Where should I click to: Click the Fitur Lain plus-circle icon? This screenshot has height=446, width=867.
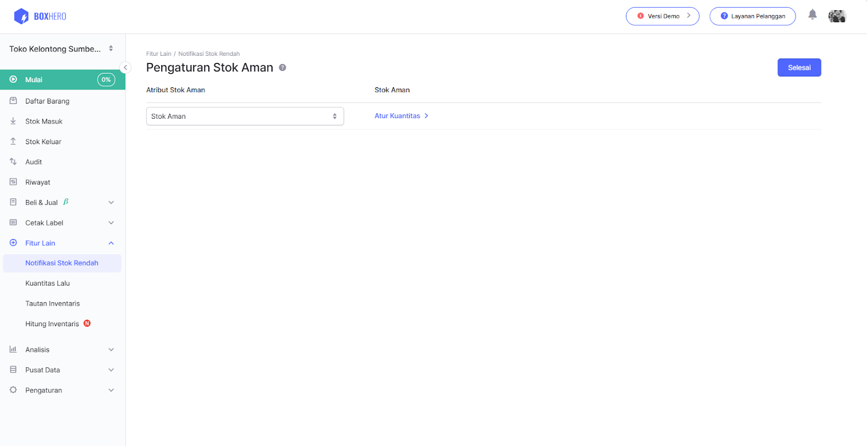13,243
